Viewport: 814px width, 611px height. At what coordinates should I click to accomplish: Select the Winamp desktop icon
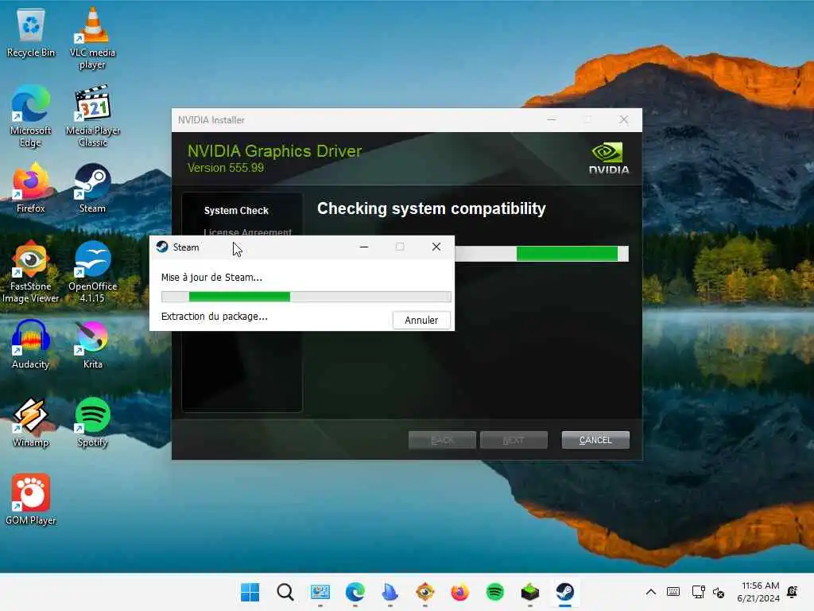31,422
